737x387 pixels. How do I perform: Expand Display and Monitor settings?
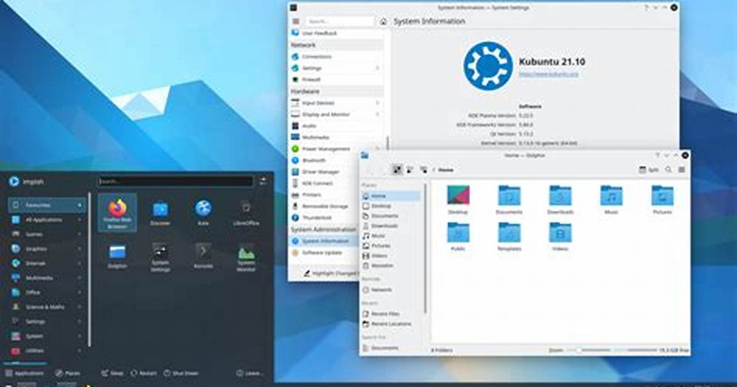(336, 114)
